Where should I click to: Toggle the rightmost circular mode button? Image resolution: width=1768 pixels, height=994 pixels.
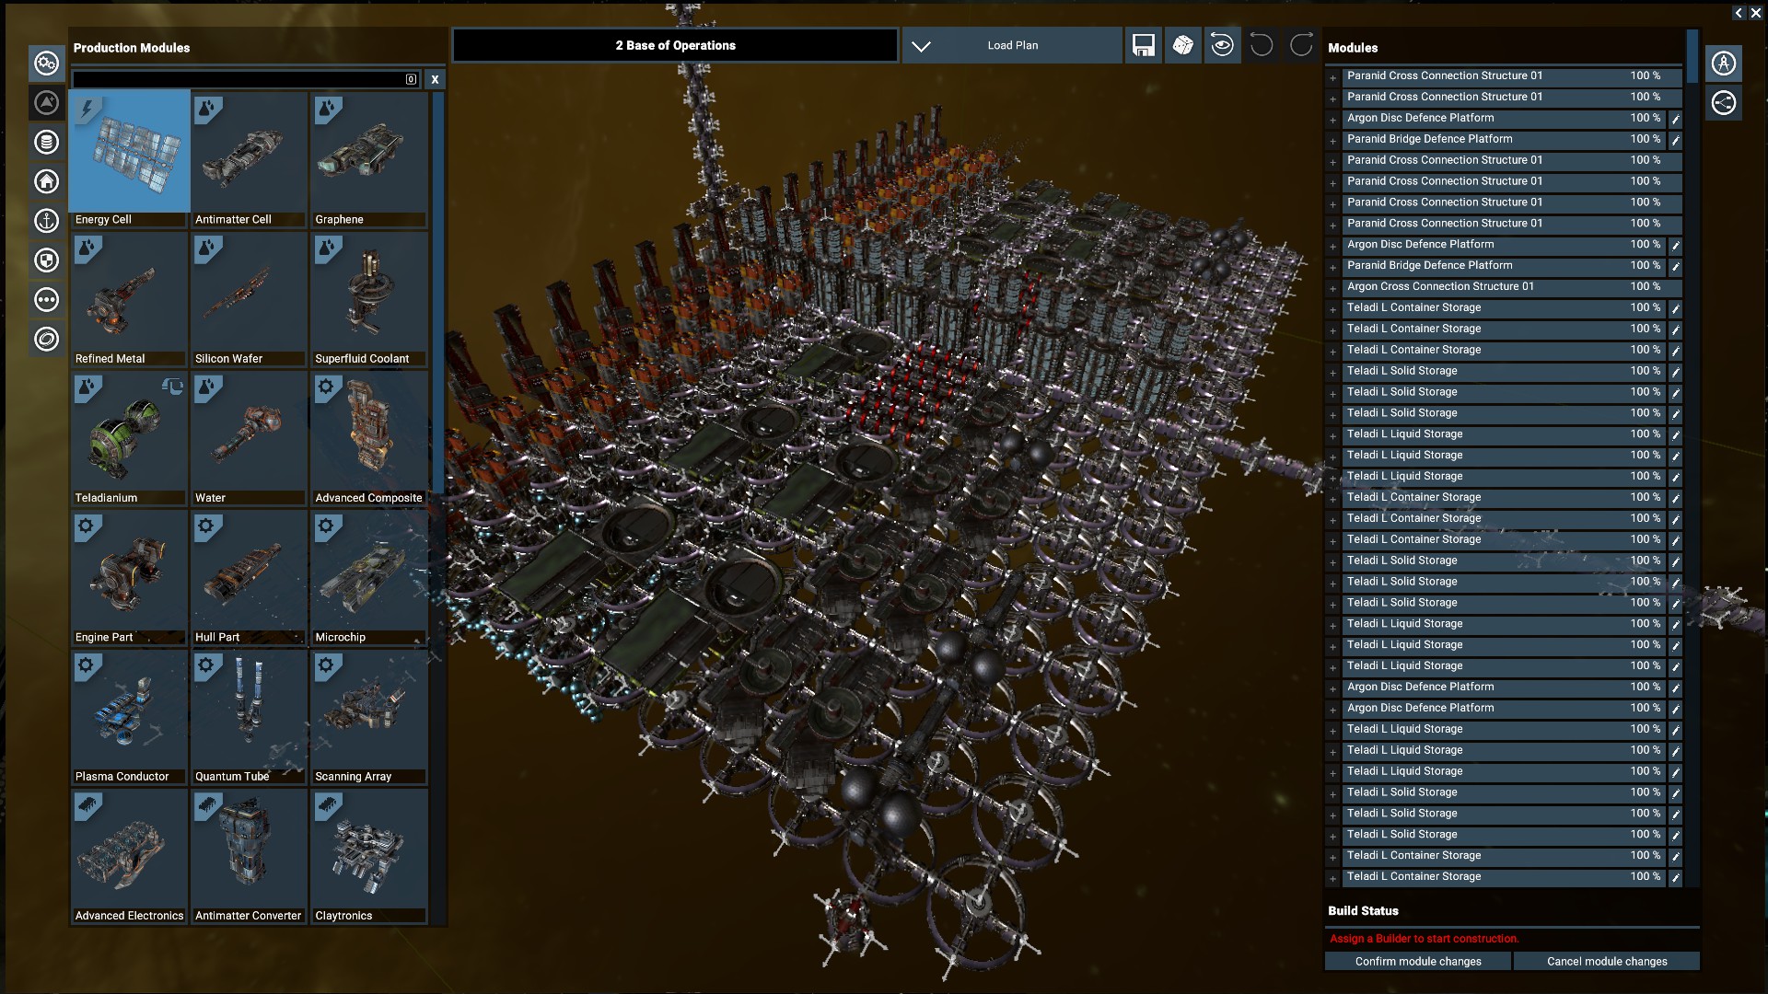point(1303,45)
